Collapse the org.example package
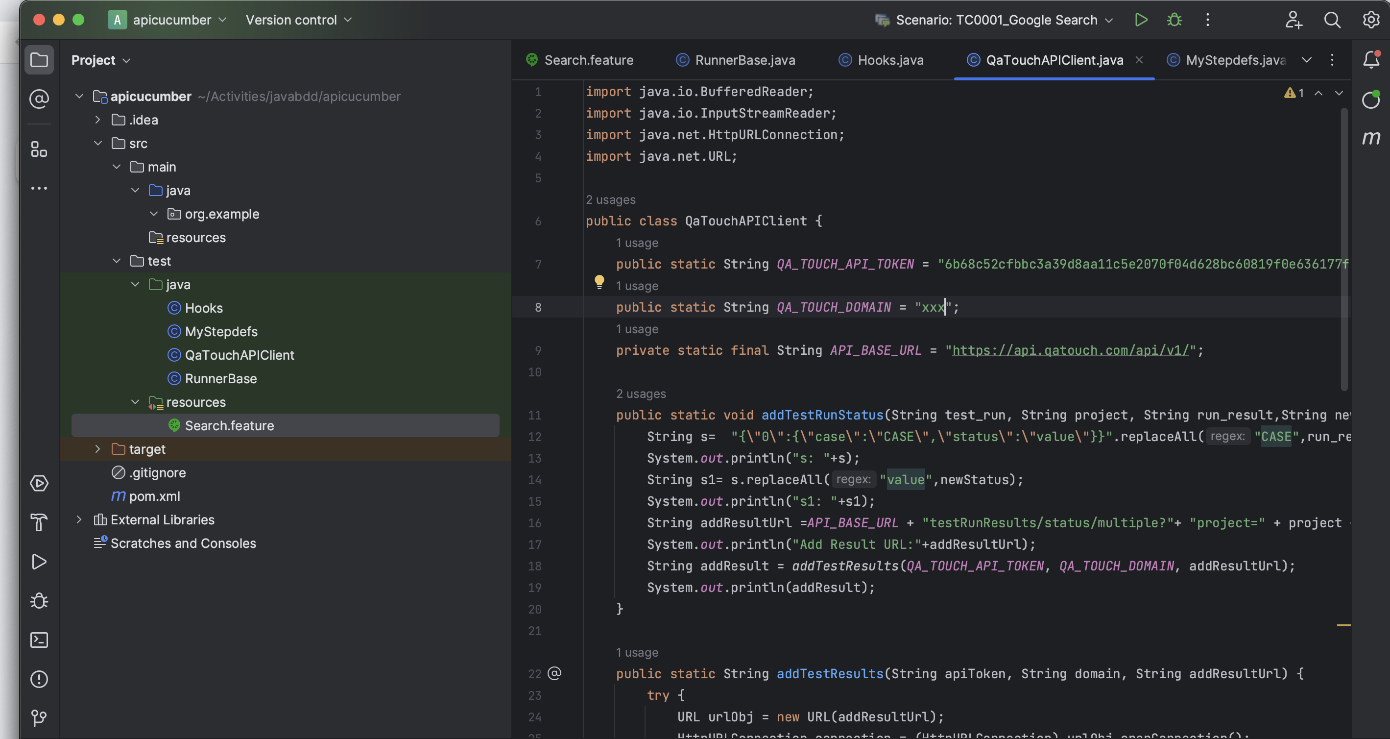This screenshot has width=1390, height=739. coord(154,214)
